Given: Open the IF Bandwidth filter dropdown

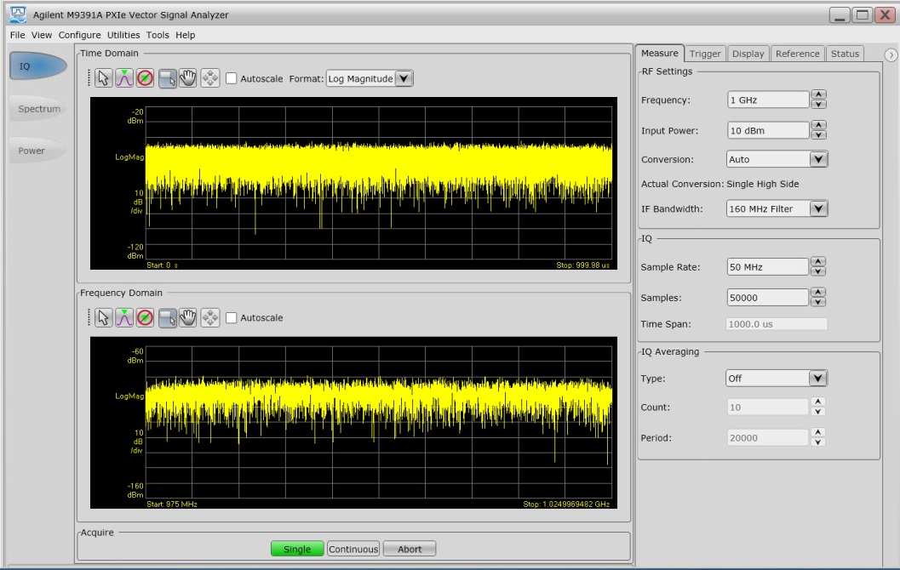Looking at the screenshot, I should click(x=818, y=208).
